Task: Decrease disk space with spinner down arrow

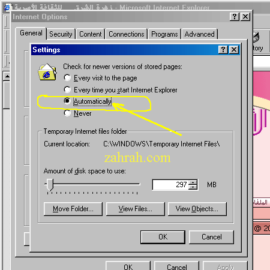Action: (193, 187)
